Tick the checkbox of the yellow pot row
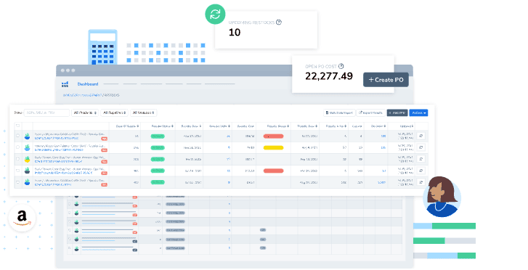Image resolution: width=528 pixels, height=270 pixels. click(18, 159)
